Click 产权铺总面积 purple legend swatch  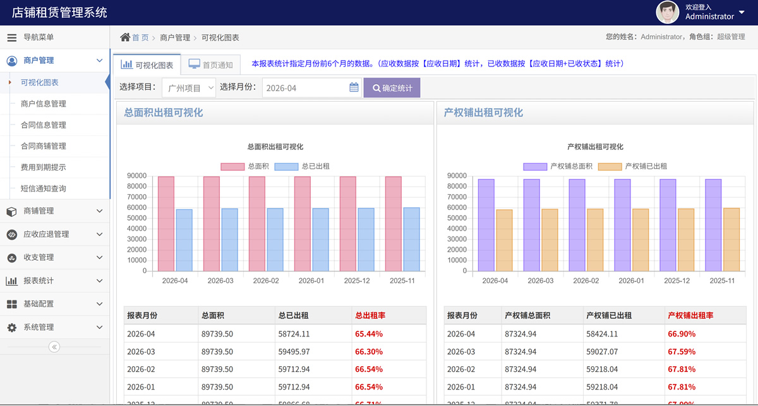(534, 166)
